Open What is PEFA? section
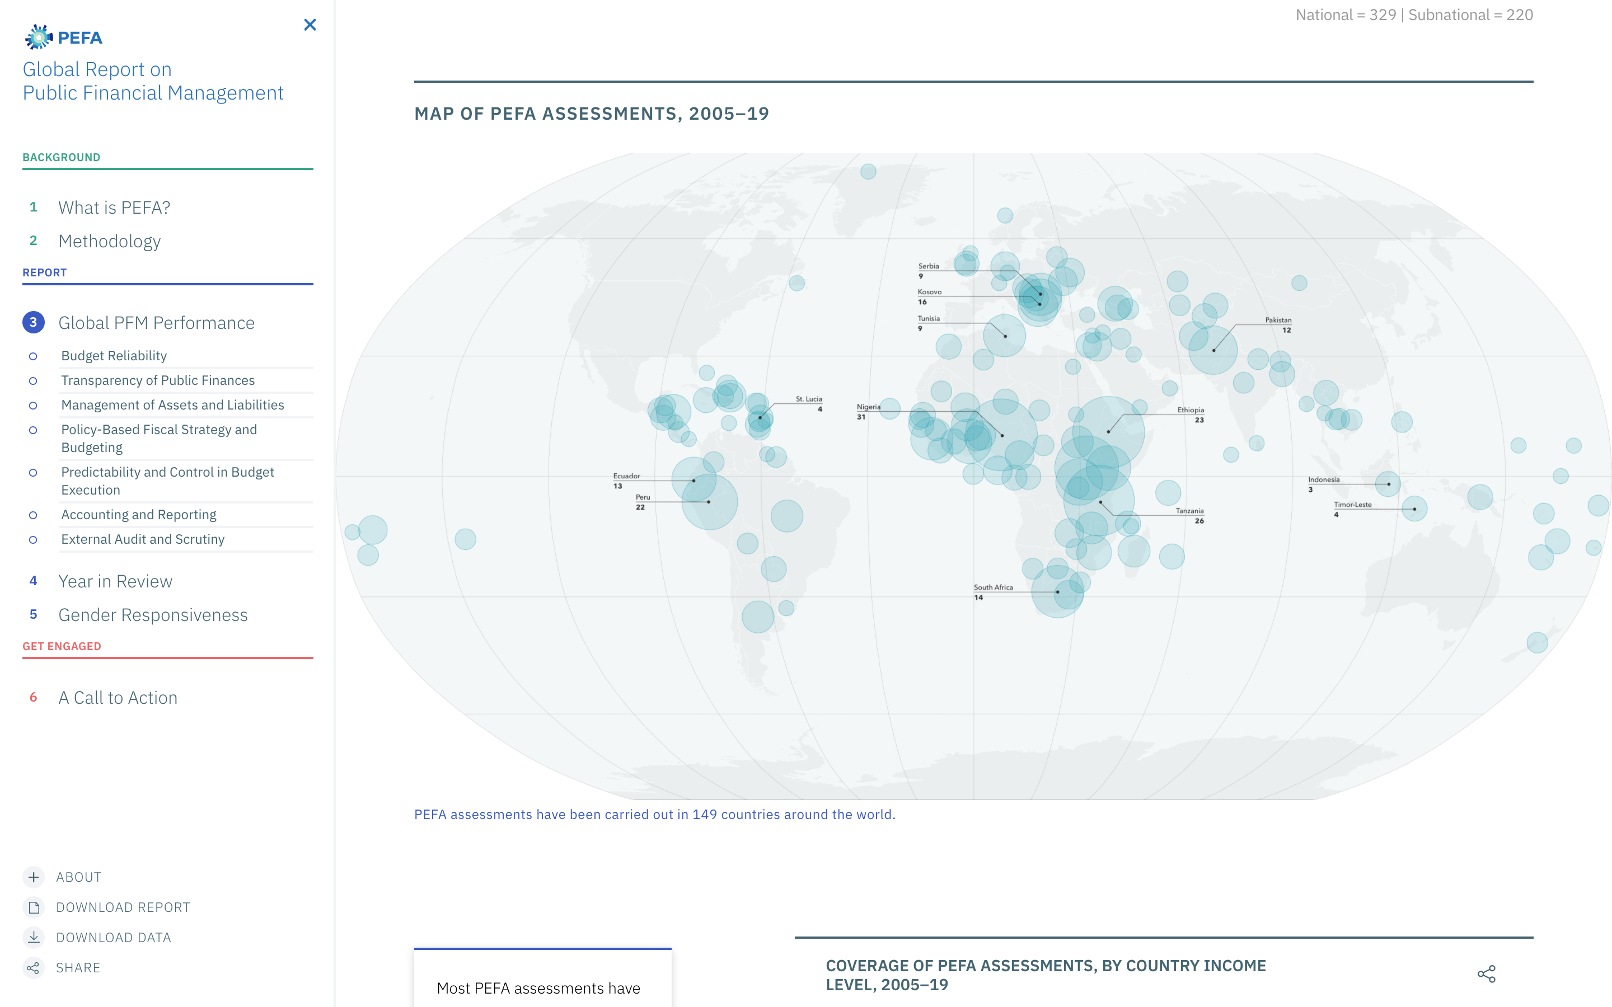This screenshot has width=1612, height=1007. [114, 208]
